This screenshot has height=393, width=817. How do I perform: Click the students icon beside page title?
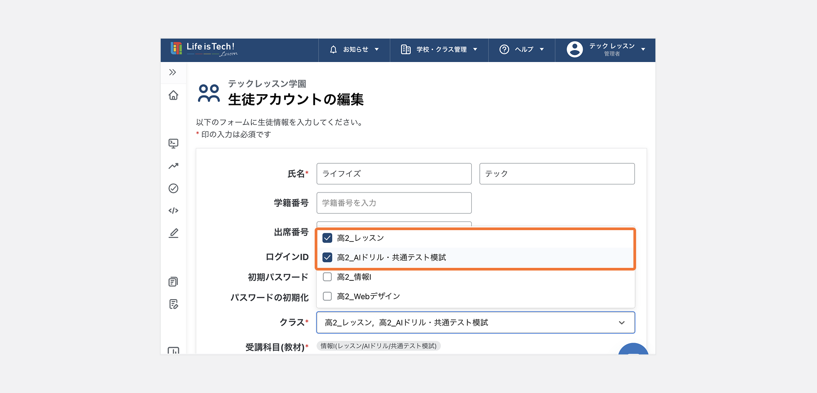tap(209, 93)
